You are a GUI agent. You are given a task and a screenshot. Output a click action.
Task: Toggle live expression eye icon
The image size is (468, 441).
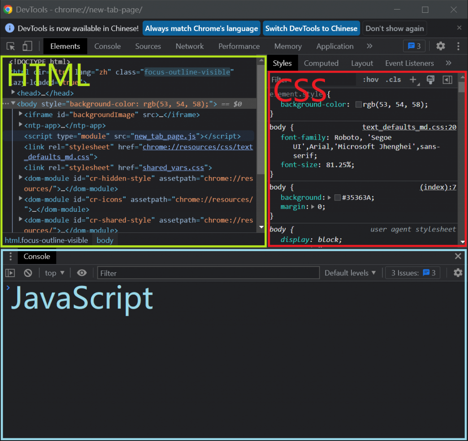click(x=82, y=273)
